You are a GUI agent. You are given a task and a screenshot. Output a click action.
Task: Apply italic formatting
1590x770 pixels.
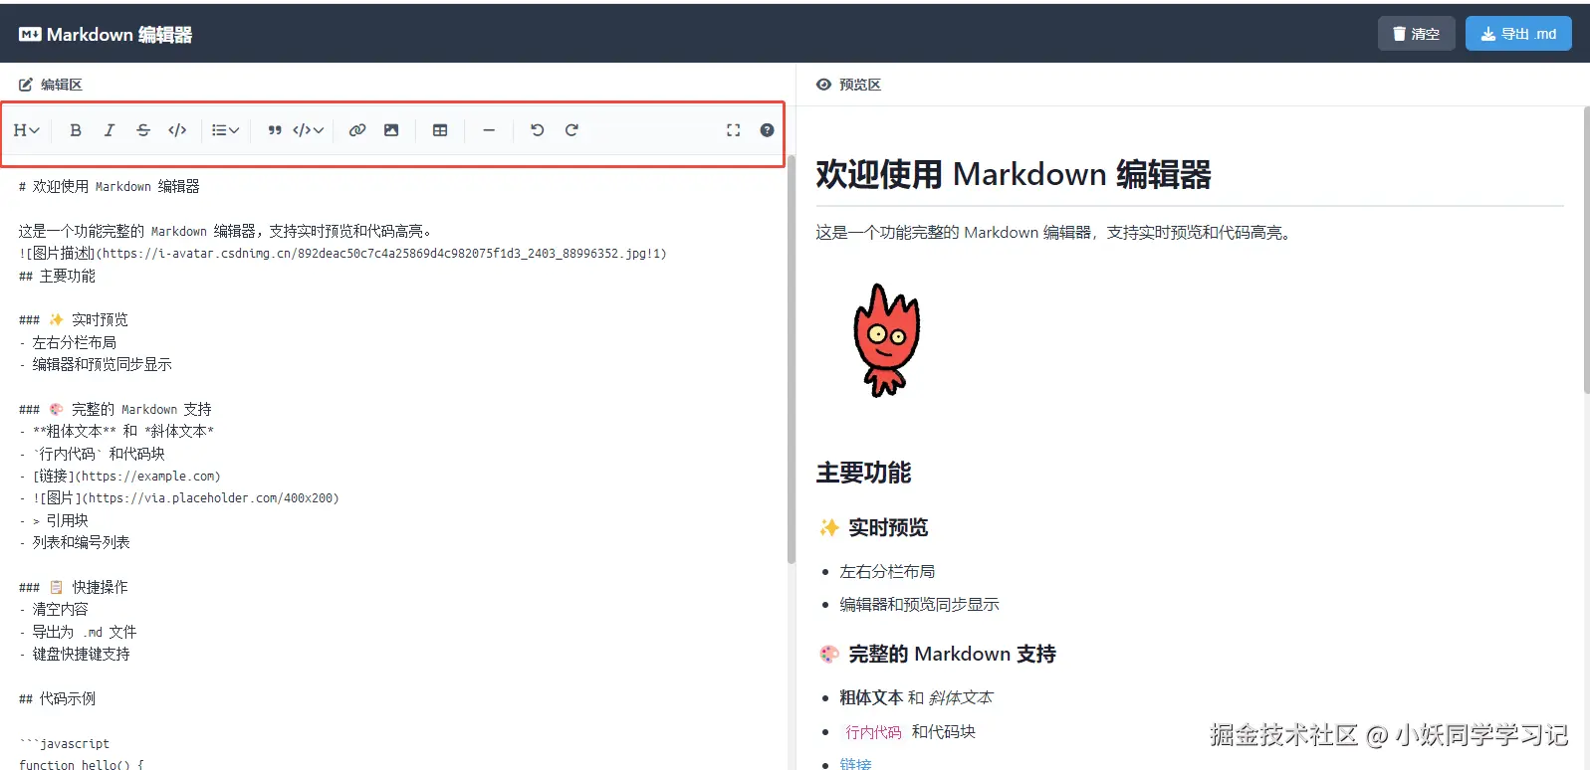click(110, 130)
